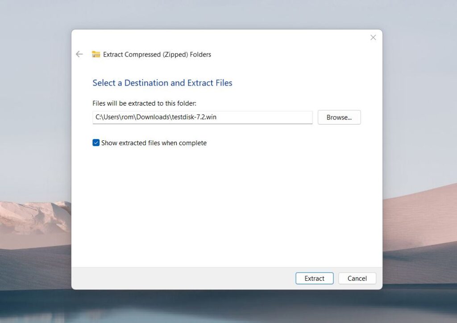
Task: Dismiss the dialog with the X button
Action: coord(373,37)
